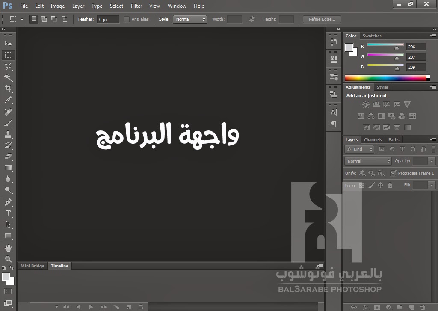Select the Eraser tool

(8, 157)
